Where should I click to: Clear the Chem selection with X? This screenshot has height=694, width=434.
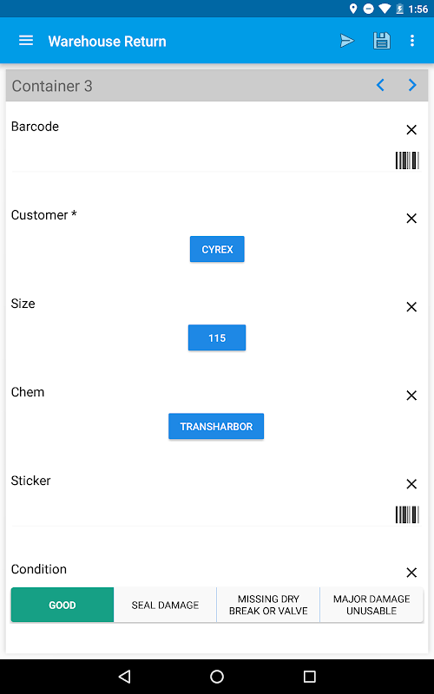tap(411, 396)
